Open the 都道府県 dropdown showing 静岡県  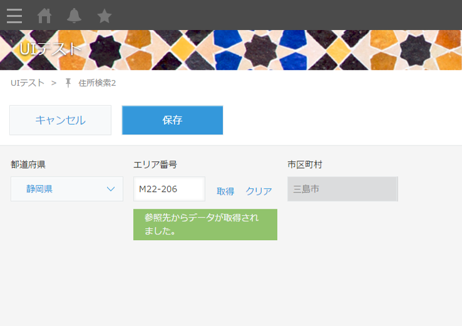click(x=67, y=189)
